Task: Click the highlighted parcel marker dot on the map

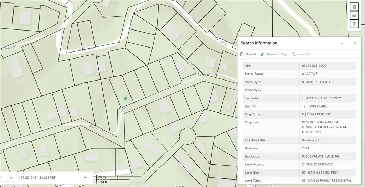Action: 125,98
